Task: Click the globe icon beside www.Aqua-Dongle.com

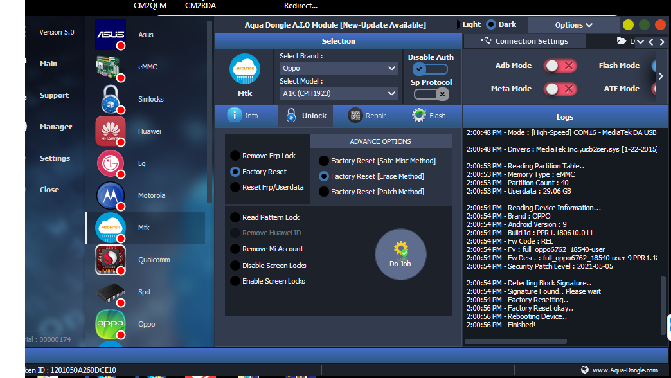Action: tap(585, 370)
